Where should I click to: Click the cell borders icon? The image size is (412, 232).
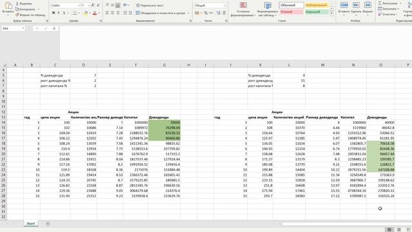point(75,13)
